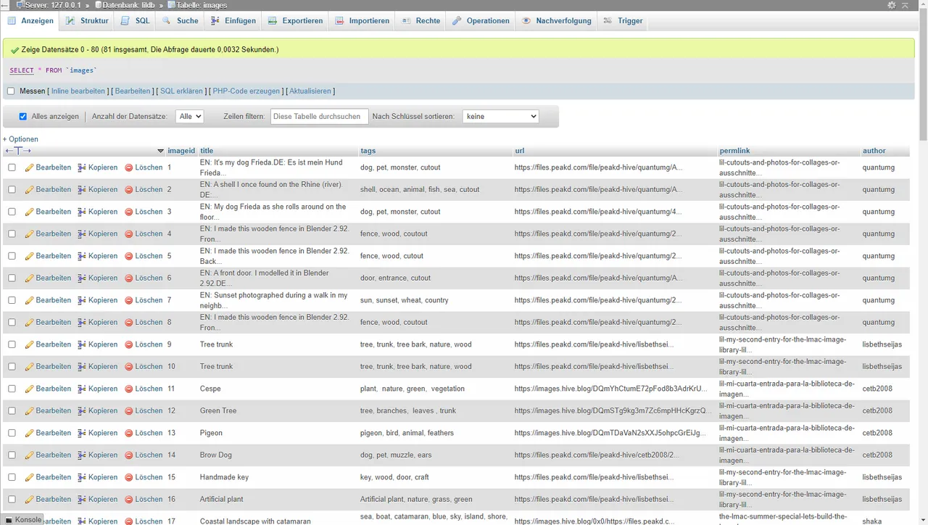The image size is (928, 525).
Task: Click the copy icon in row 7
Action: click(82, 300)
